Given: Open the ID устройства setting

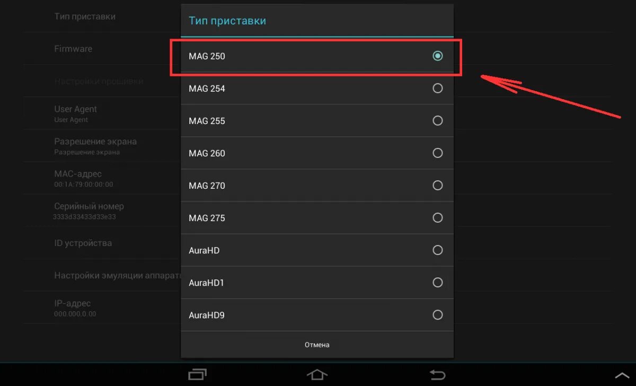Looking at the screenshot, I should click(x=83, y=243).
